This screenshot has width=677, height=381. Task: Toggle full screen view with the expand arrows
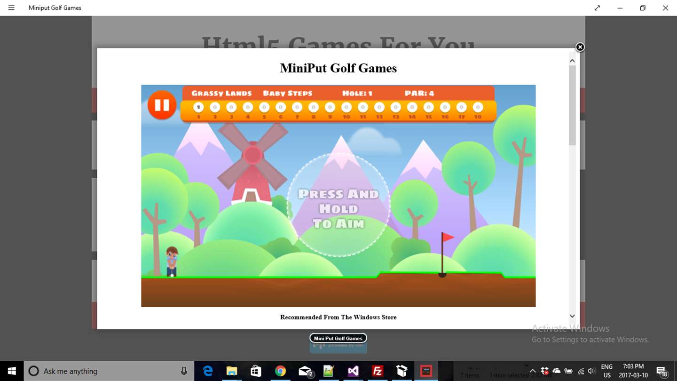coord(597,8)
